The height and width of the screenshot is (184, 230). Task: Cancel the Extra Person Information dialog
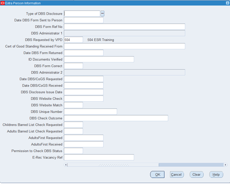pyautogui.click(x=177, y=175)
